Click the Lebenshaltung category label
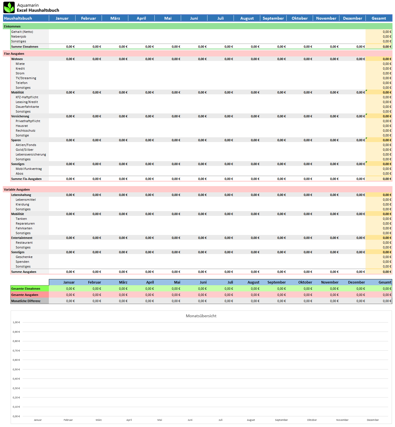This screenshot has width=395, height=427. point(21,195)
